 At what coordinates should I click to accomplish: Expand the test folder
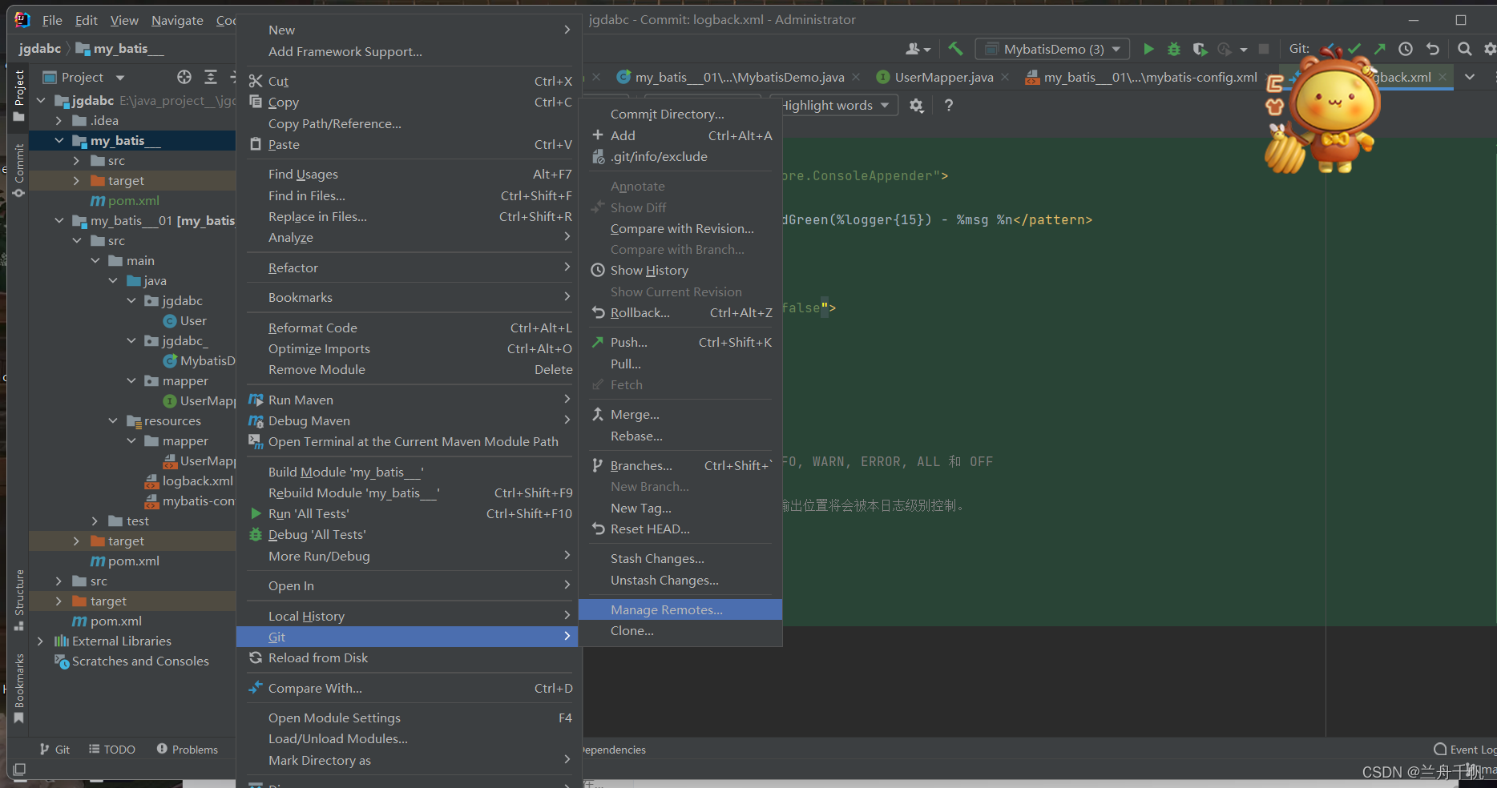click(95, 521)
